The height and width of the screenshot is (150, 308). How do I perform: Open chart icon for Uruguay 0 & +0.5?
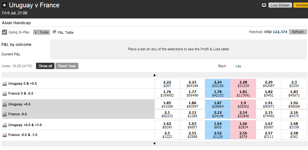coord(4,83)
